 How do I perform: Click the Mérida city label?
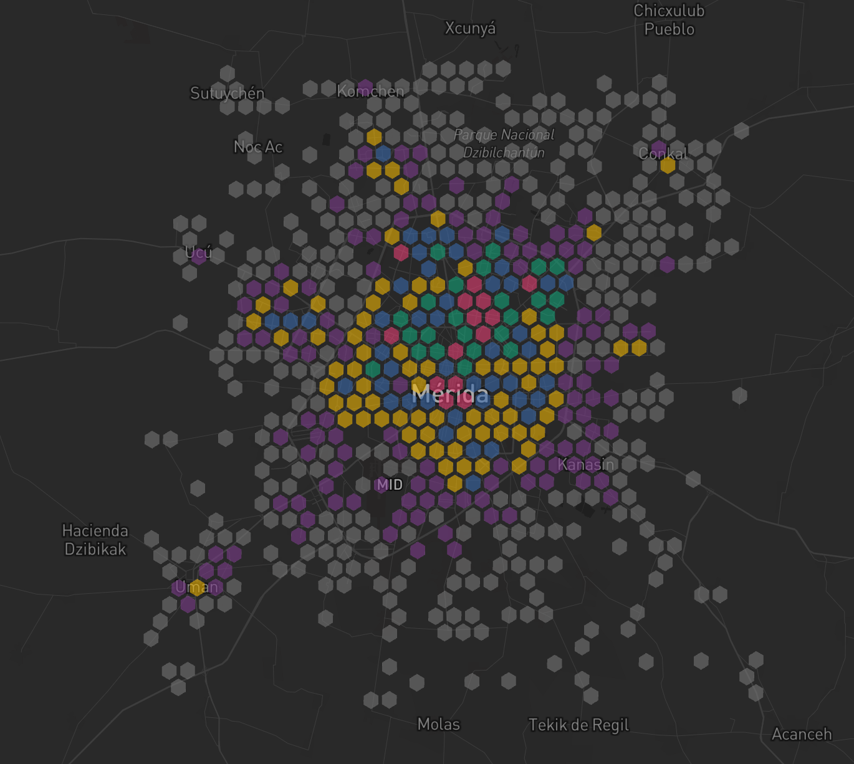point(450,394)
